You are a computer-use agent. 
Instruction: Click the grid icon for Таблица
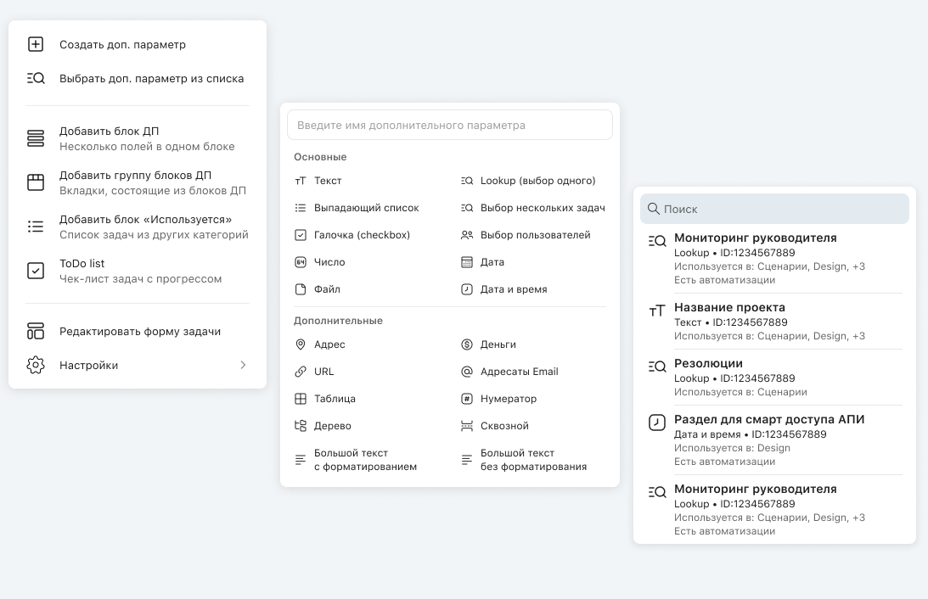click(301, 399)
